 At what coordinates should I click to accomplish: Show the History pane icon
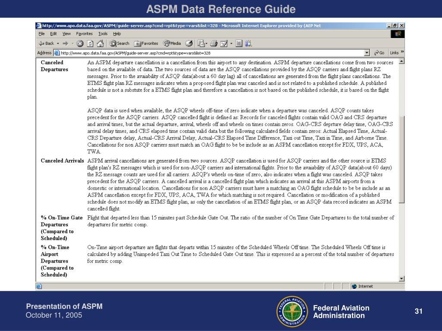point(189,44)
